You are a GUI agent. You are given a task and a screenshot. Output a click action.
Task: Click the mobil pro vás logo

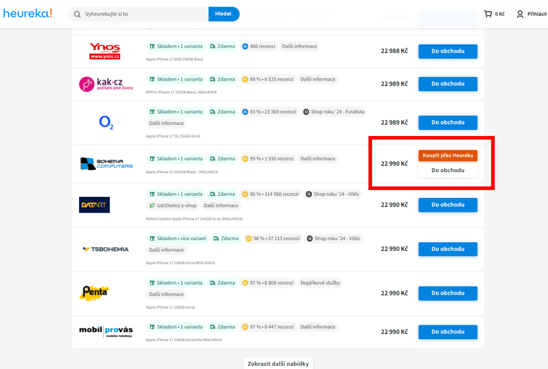tap(106, 332)
